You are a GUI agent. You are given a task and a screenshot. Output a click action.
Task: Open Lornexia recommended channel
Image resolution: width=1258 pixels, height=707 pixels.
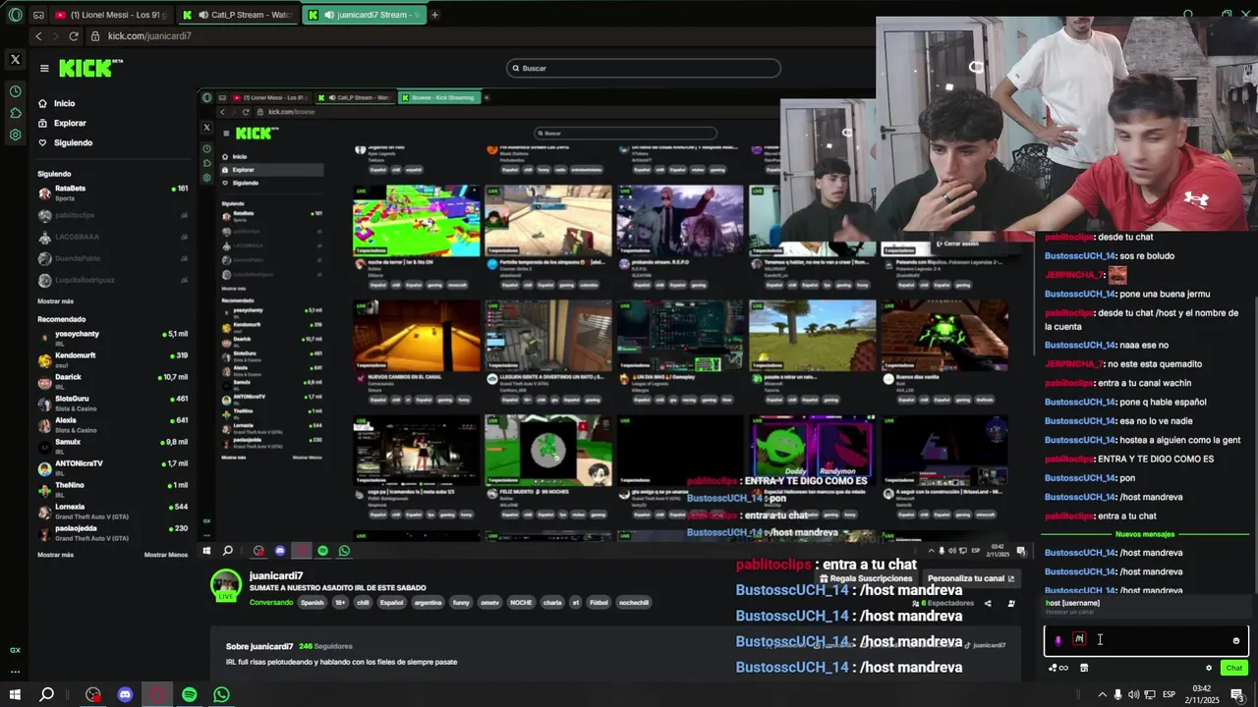(113, 511)
